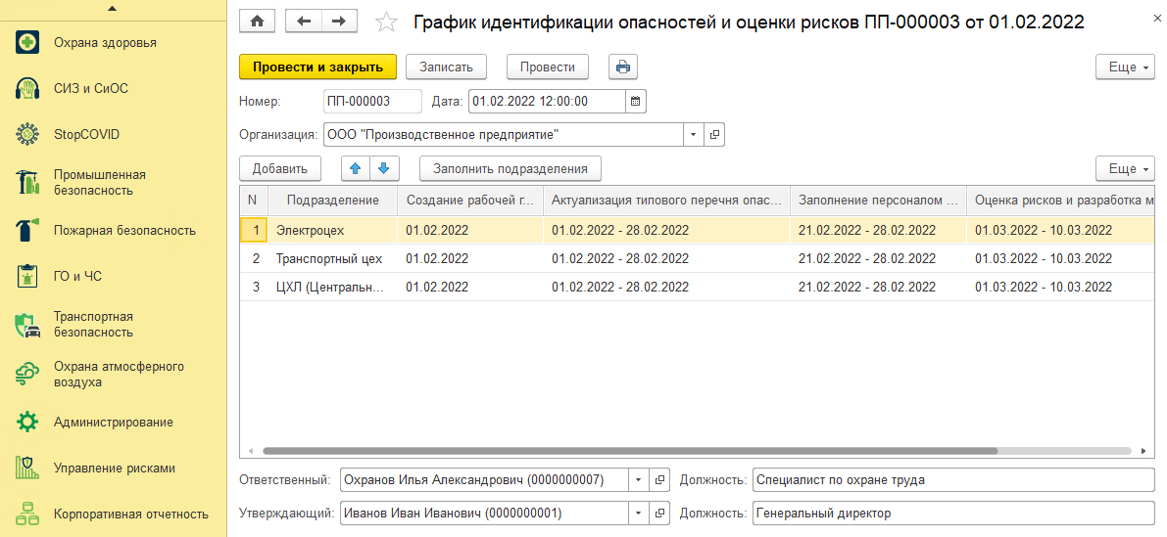Open the Корпоративная отчетность icon
The width and height of the screenshot is (1167, 537).
pyautogui.click(x=27, y=514)
